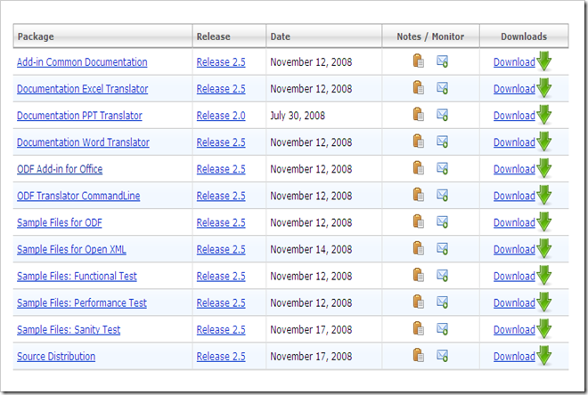Viewport: 588px width, 395px height.
Task: Click Download text link for ODF Translator CommandLine
Action: coord(514,197)
